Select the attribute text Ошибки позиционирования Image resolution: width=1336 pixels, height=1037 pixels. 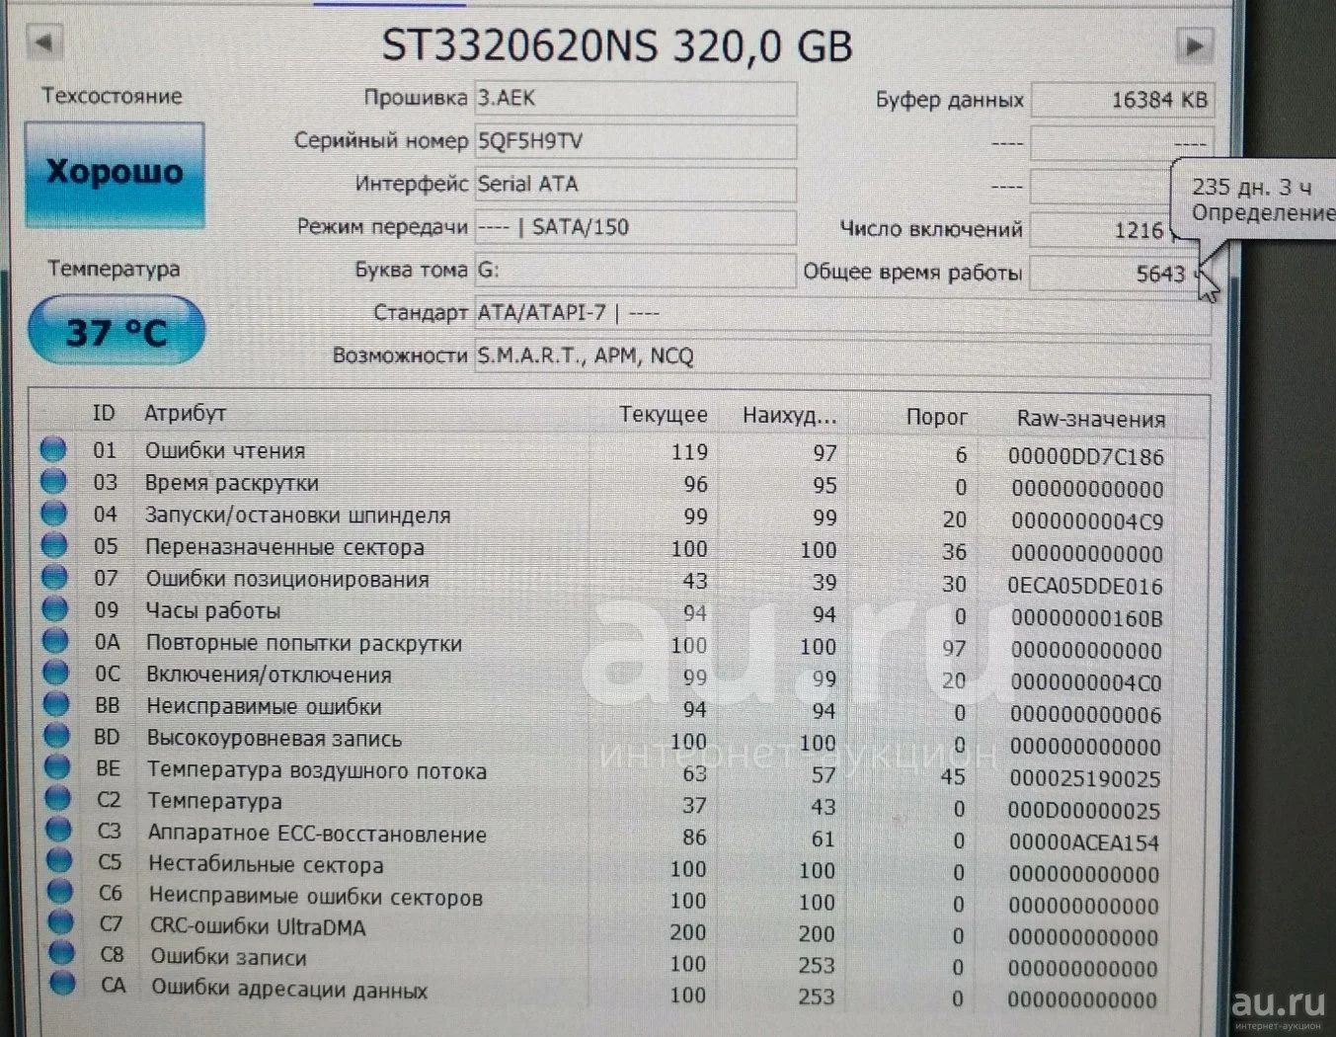(x=287, y=579)
